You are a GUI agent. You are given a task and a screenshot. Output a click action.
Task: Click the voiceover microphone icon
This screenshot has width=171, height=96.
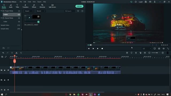(x=136, y=53)
